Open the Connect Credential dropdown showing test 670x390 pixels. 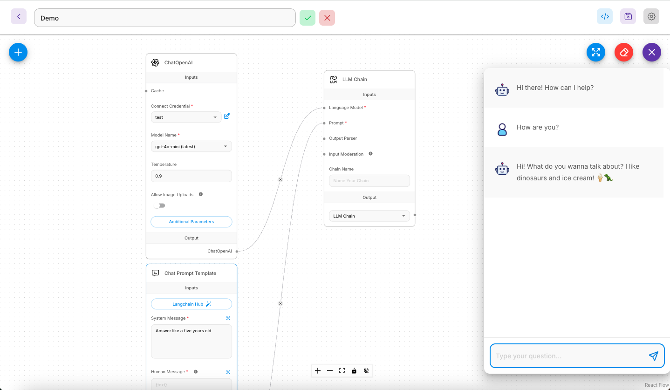click(x=186, y=117)
